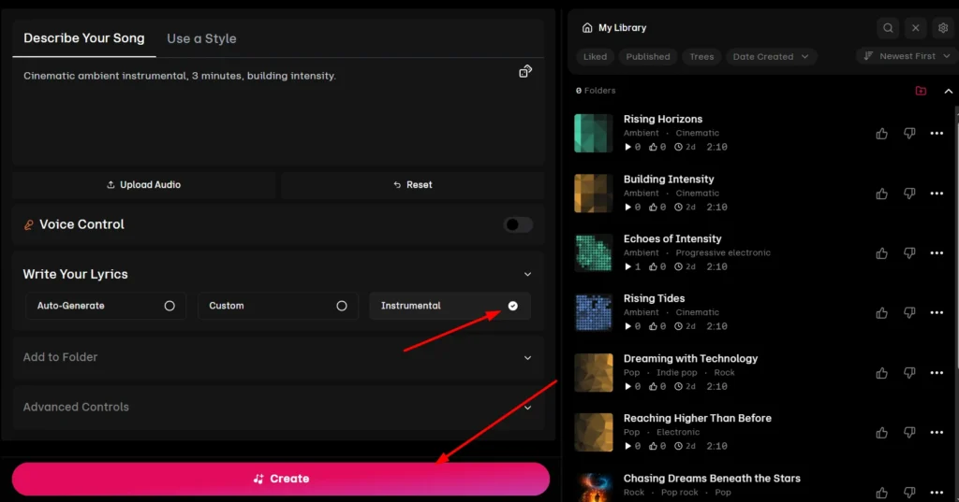Click the Create button
Image resolution: width=959 pixels, height=502 pixels.
tap(281, 479)
